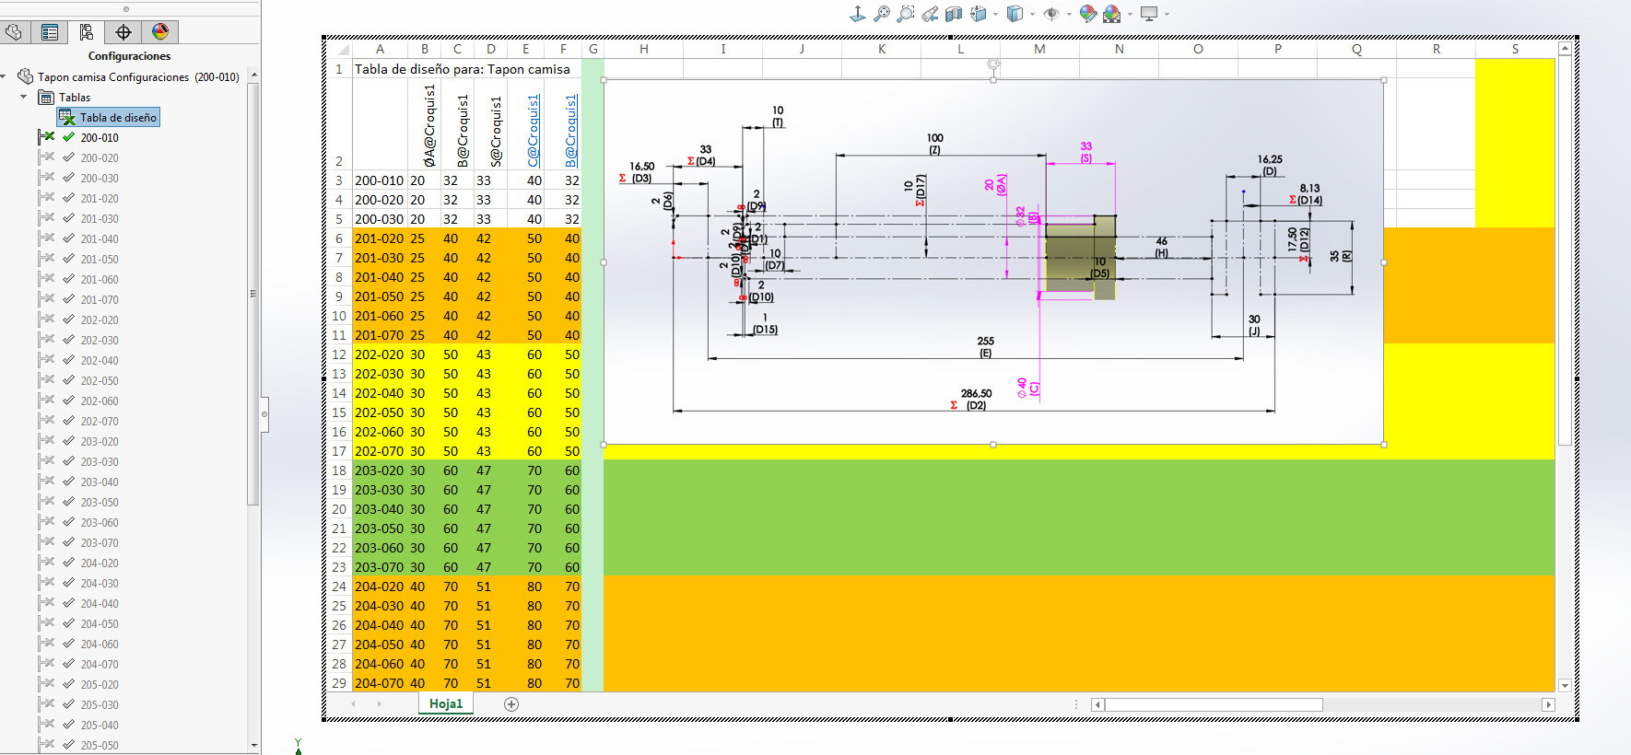Click the configuration tree scrollbar down arrow
Viewport: 1631px width, 755px height.
(253, 746)
